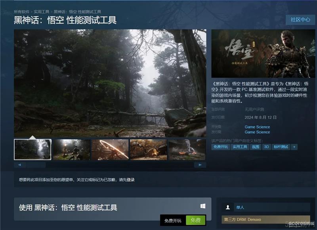This screenshot has width=317, height=230.
Task: Click the Windows platform icon
Action: tap(203, 206)
